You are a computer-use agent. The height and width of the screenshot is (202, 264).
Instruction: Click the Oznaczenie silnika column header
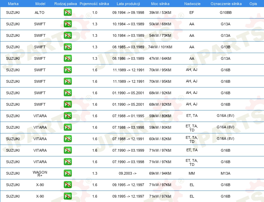[x=226, y=4]
